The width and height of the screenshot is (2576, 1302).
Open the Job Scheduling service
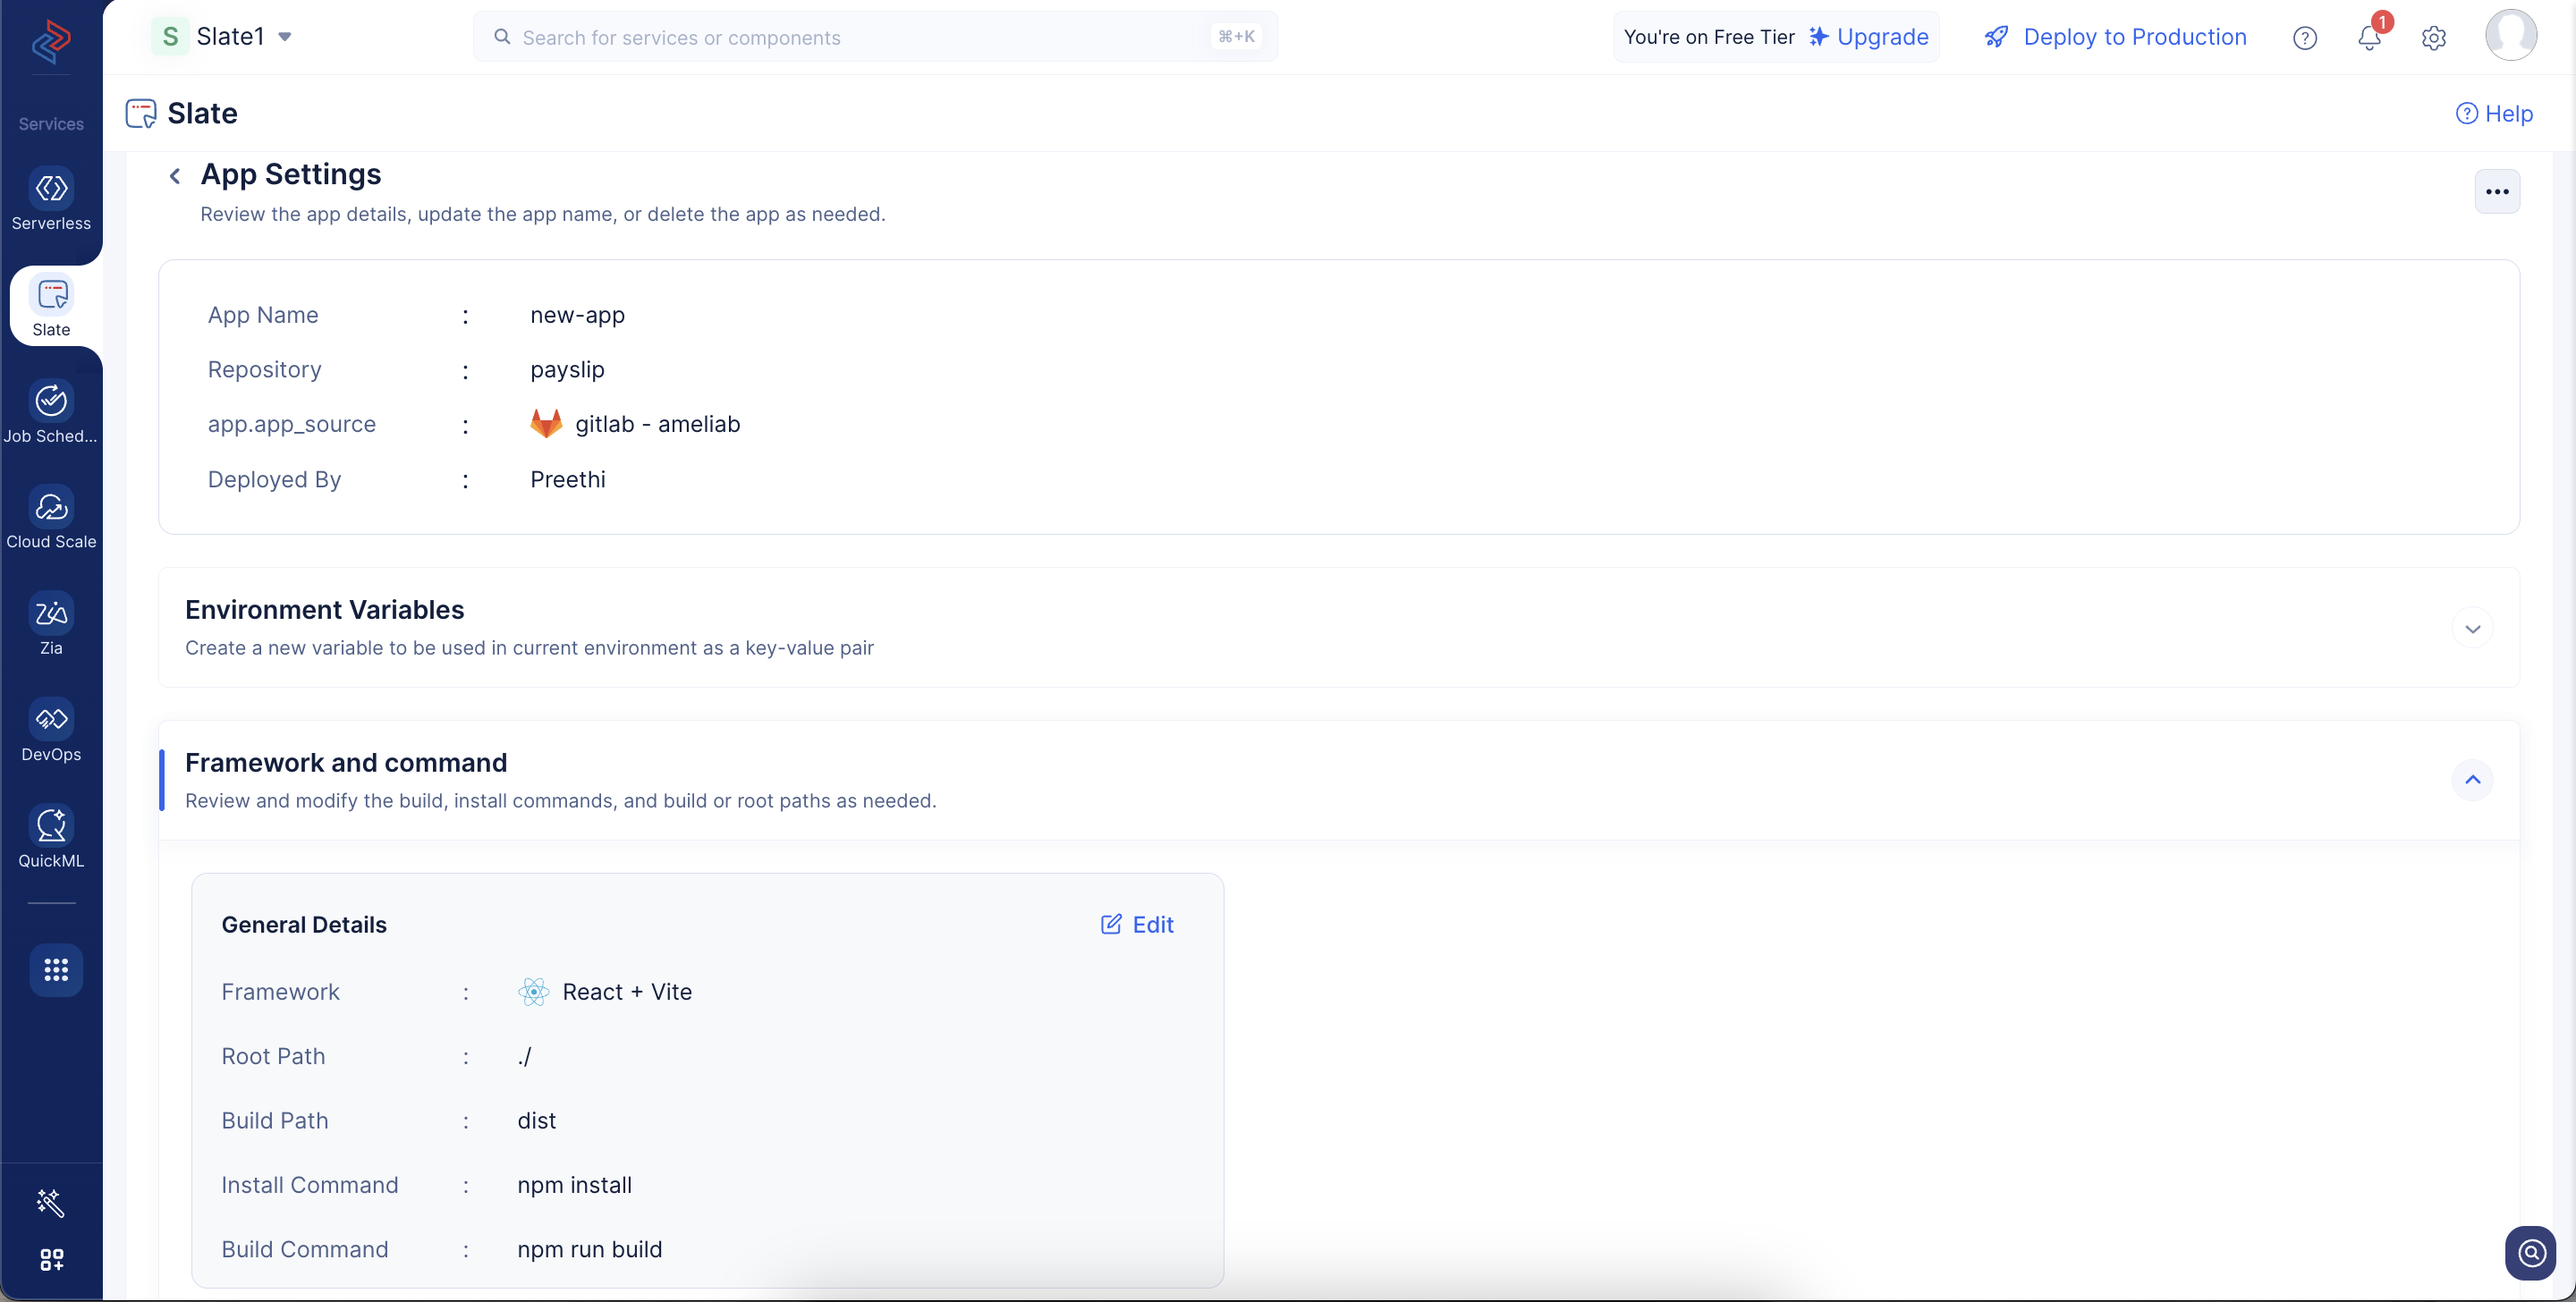[x=51, y=413]
